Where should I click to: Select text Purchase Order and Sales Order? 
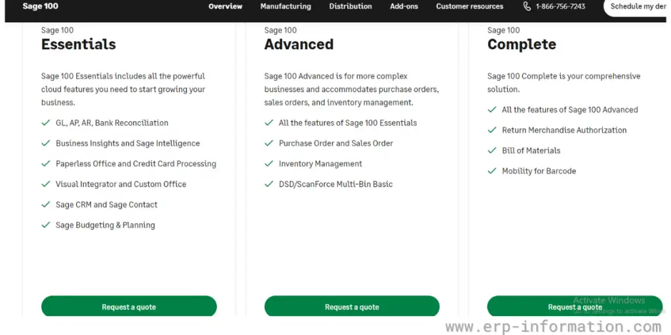pos(335,143)
